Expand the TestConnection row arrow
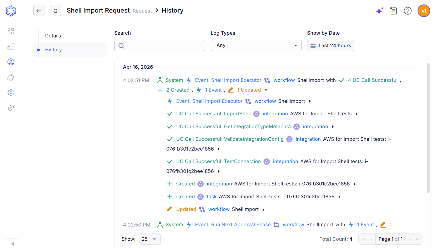This screenshot has width=436, height=248. click(x=219, y=171)
